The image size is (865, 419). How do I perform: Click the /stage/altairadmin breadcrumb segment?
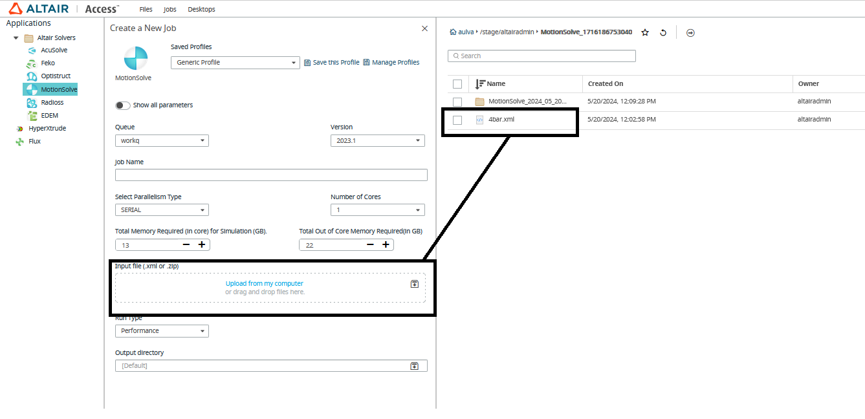507,32
